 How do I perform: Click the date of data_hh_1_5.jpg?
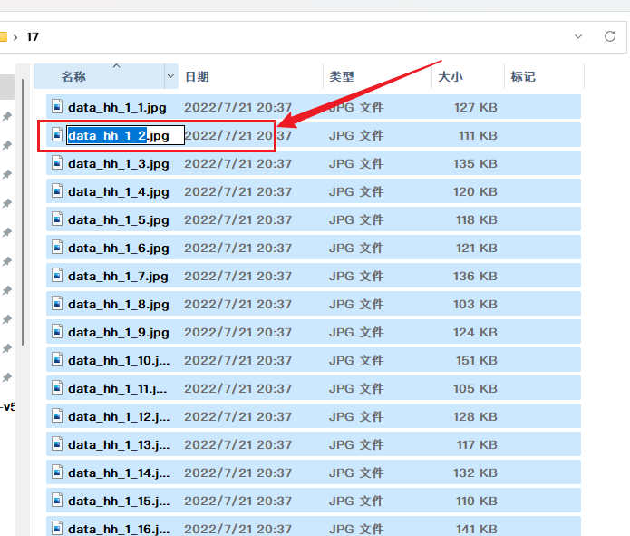pos(237,220)
